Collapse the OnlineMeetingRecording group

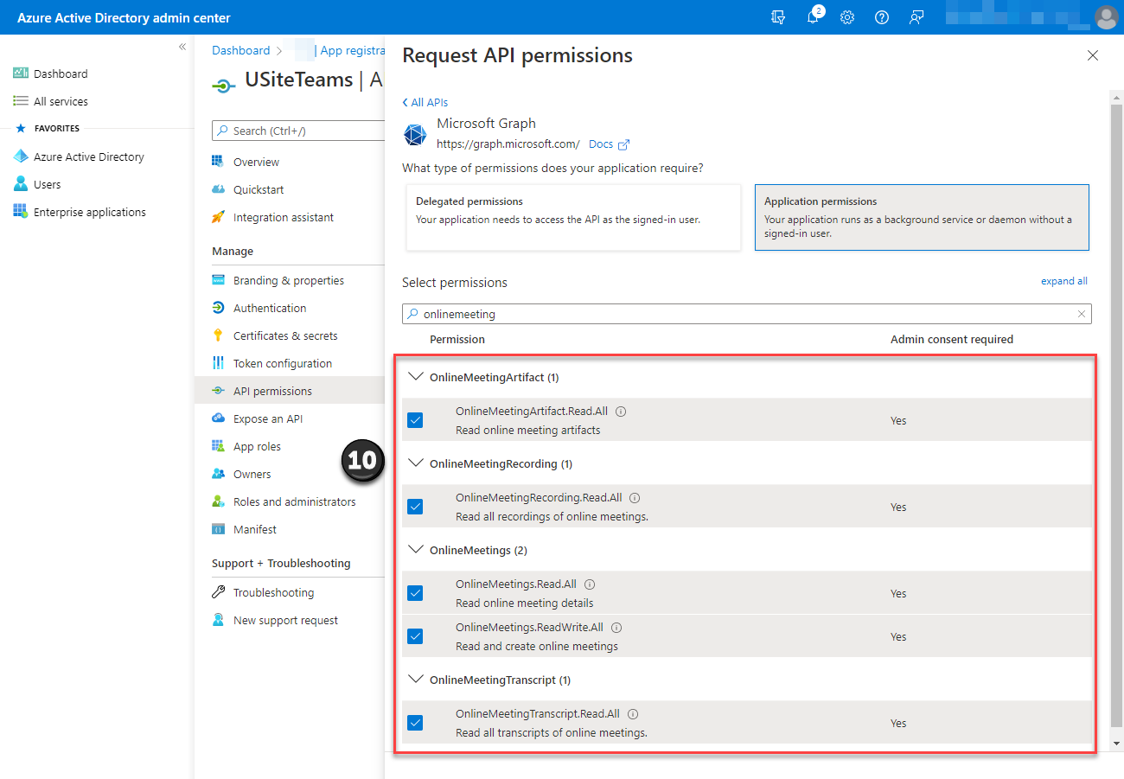(415, 463)
